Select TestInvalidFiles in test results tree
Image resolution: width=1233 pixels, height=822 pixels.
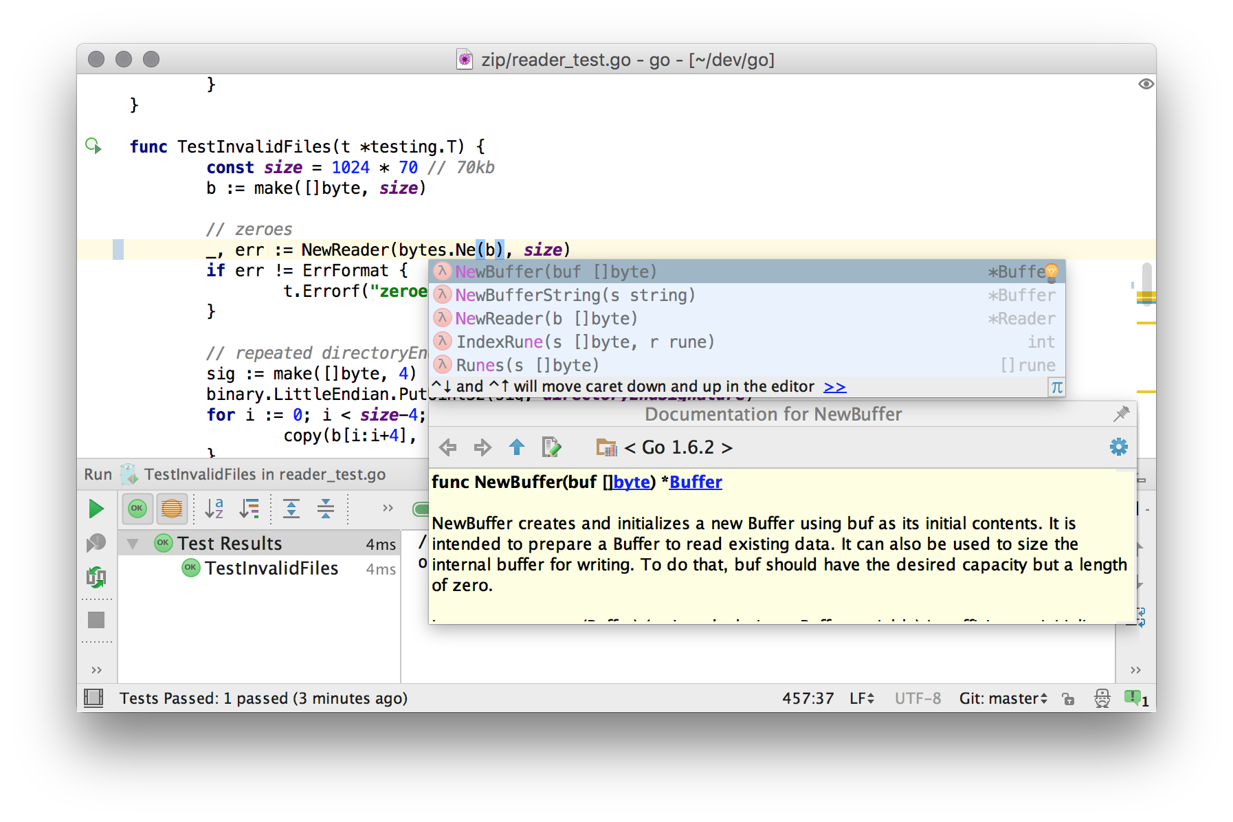[x=271, y=569]
